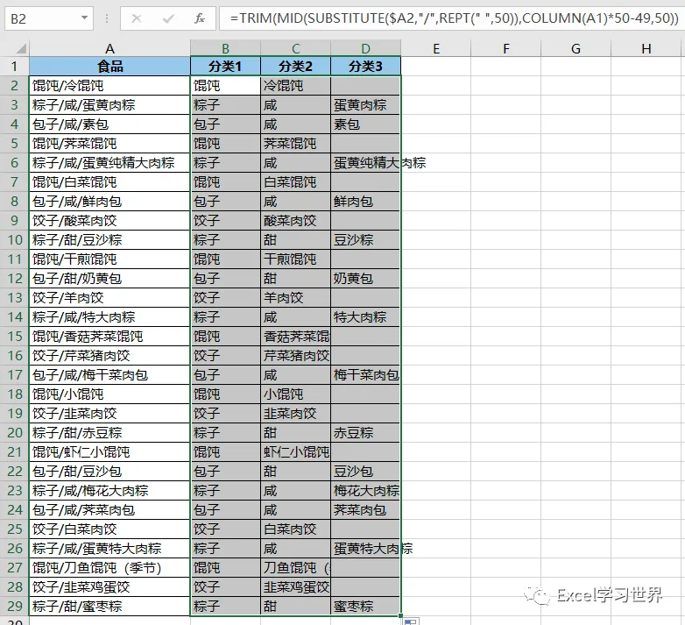Click the 酸菜肉饺 cell in column C

(x=296, y=221)
